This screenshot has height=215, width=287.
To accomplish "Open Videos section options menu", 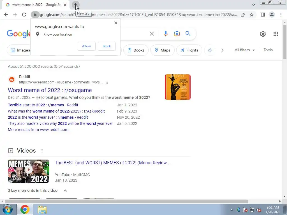I will (42, 151).
